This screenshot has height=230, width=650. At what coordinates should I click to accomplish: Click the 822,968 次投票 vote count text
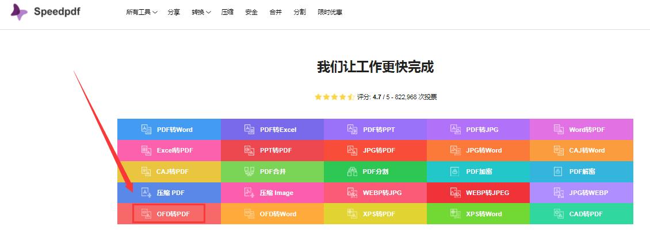click(x=416, y=97)
